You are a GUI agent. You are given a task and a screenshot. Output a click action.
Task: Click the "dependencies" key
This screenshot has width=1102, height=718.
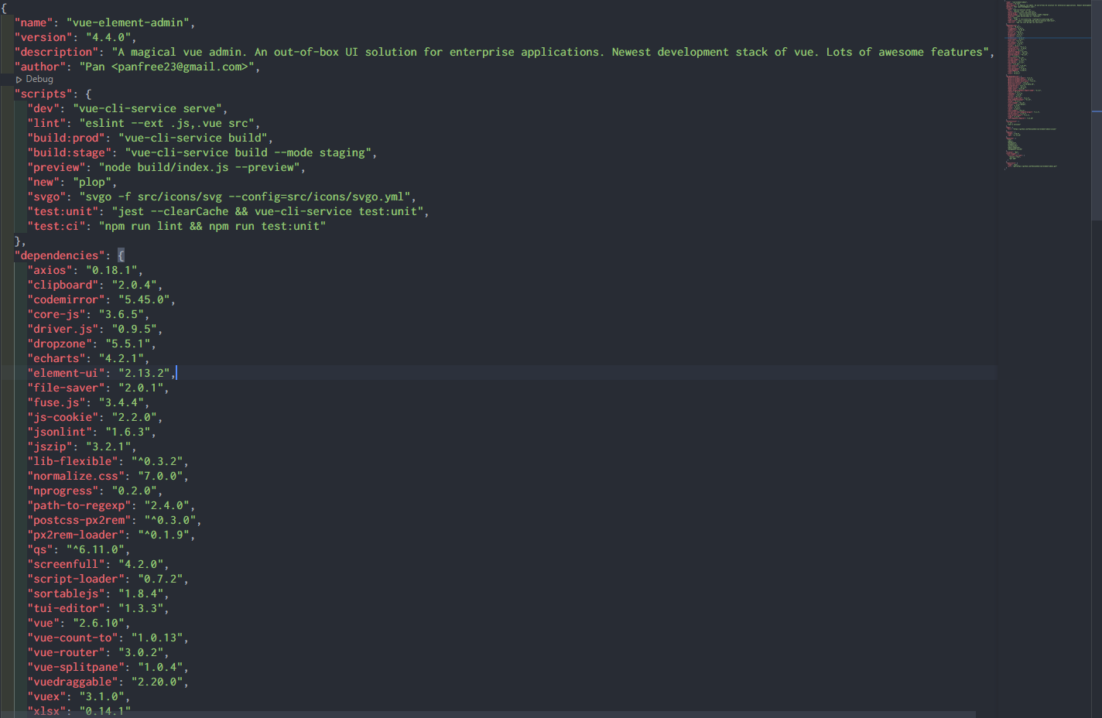click(60, 255)
